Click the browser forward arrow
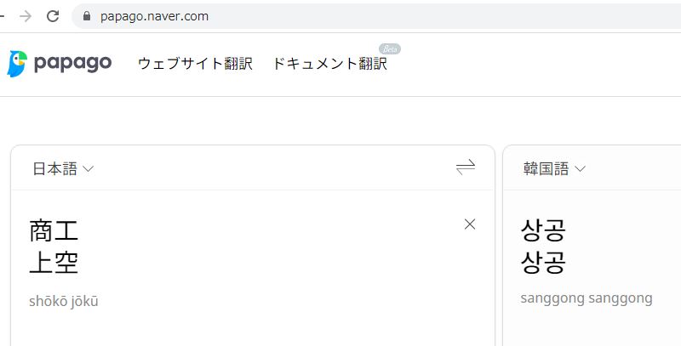 click(x=25, y=16)
